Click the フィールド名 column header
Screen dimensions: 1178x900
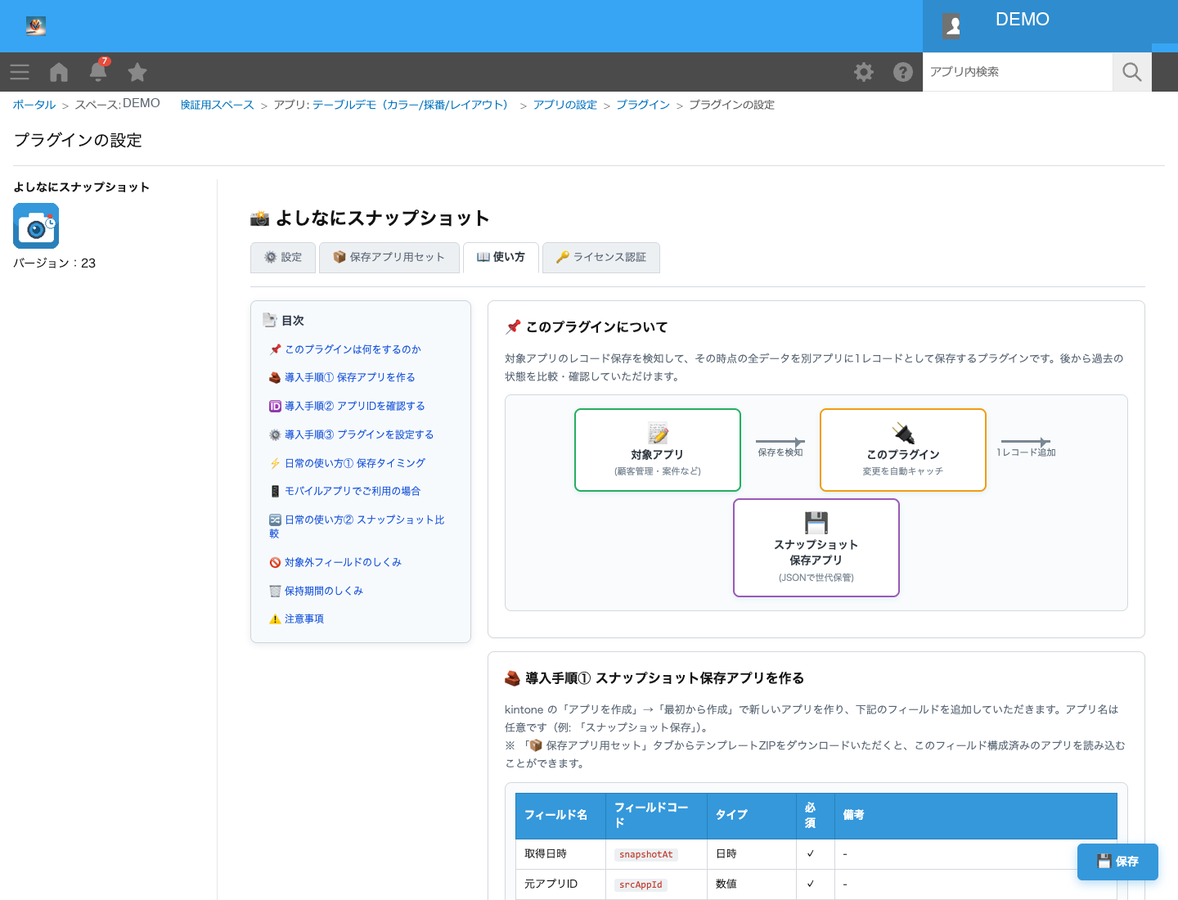[x=561, y=815]
